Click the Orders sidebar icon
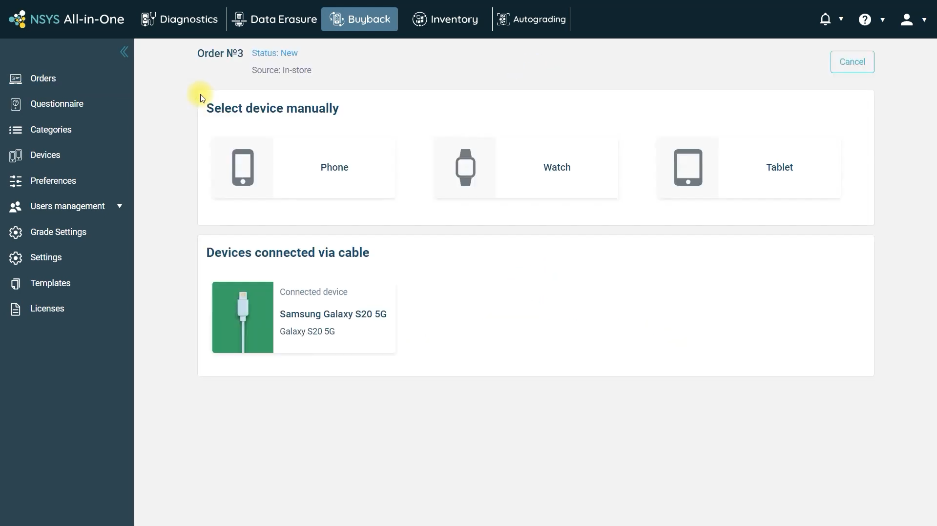 [16, 78]
